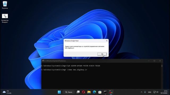Open the Recycle Bin desktop icon
The image size is (170, 95).
click(5, 5)
